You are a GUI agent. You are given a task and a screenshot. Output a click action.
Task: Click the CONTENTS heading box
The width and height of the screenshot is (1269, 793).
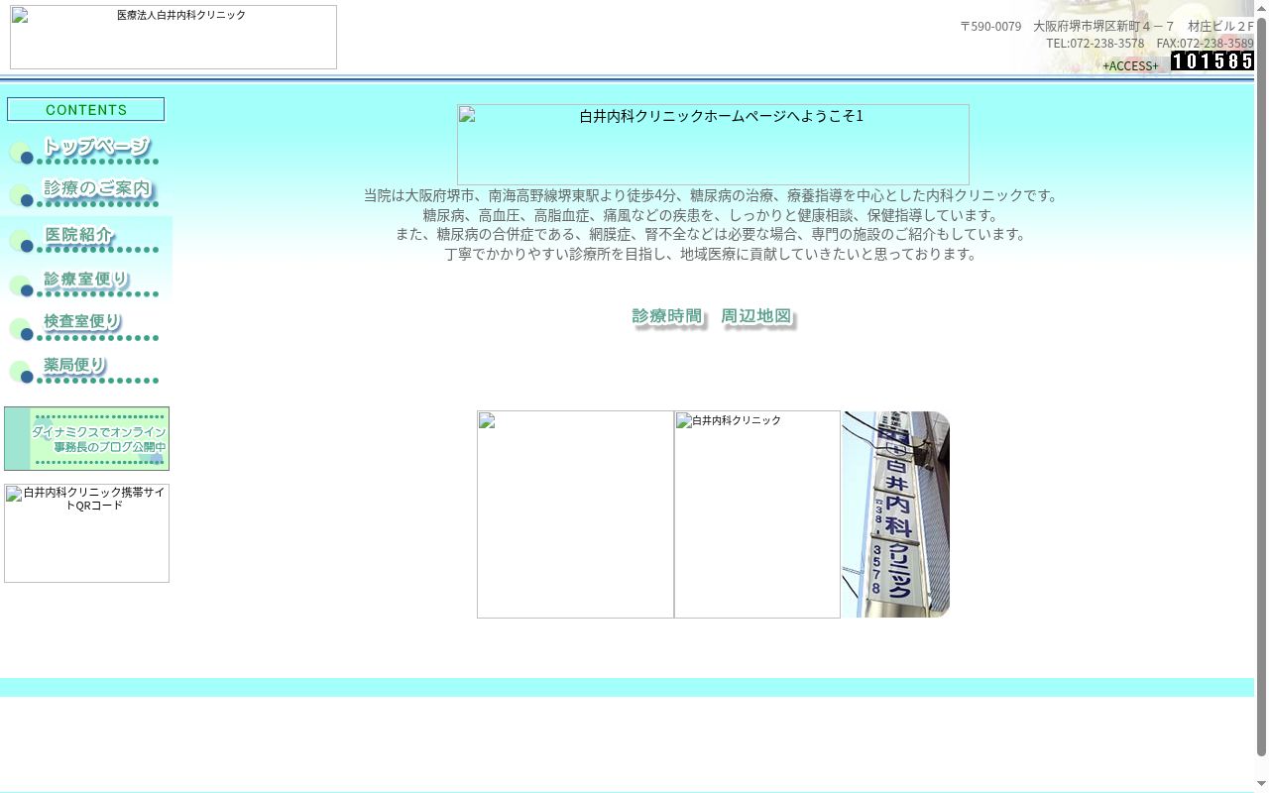tap(86, 109)
